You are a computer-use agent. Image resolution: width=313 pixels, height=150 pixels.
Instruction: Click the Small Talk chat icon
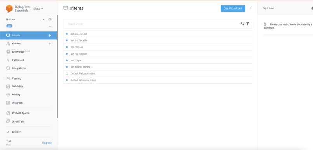click(x=8, y=121)
